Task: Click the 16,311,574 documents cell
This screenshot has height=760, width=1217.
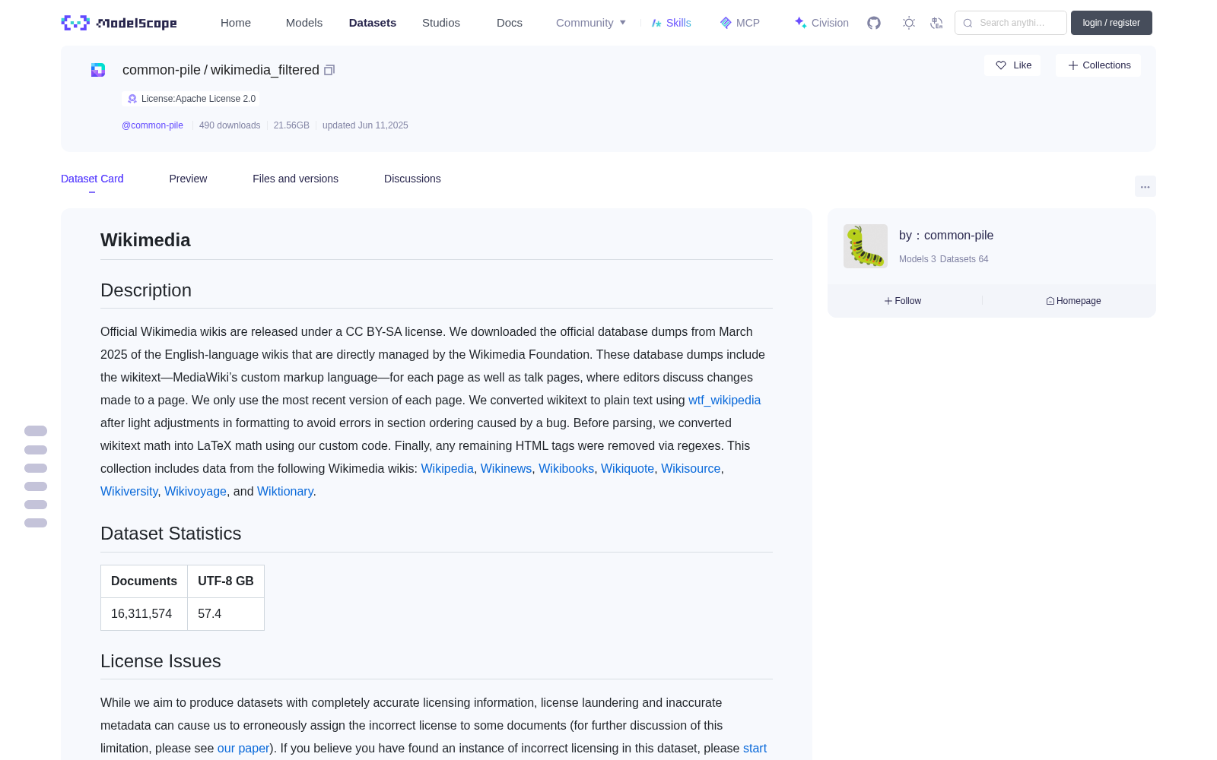Action: click(144, 614)
